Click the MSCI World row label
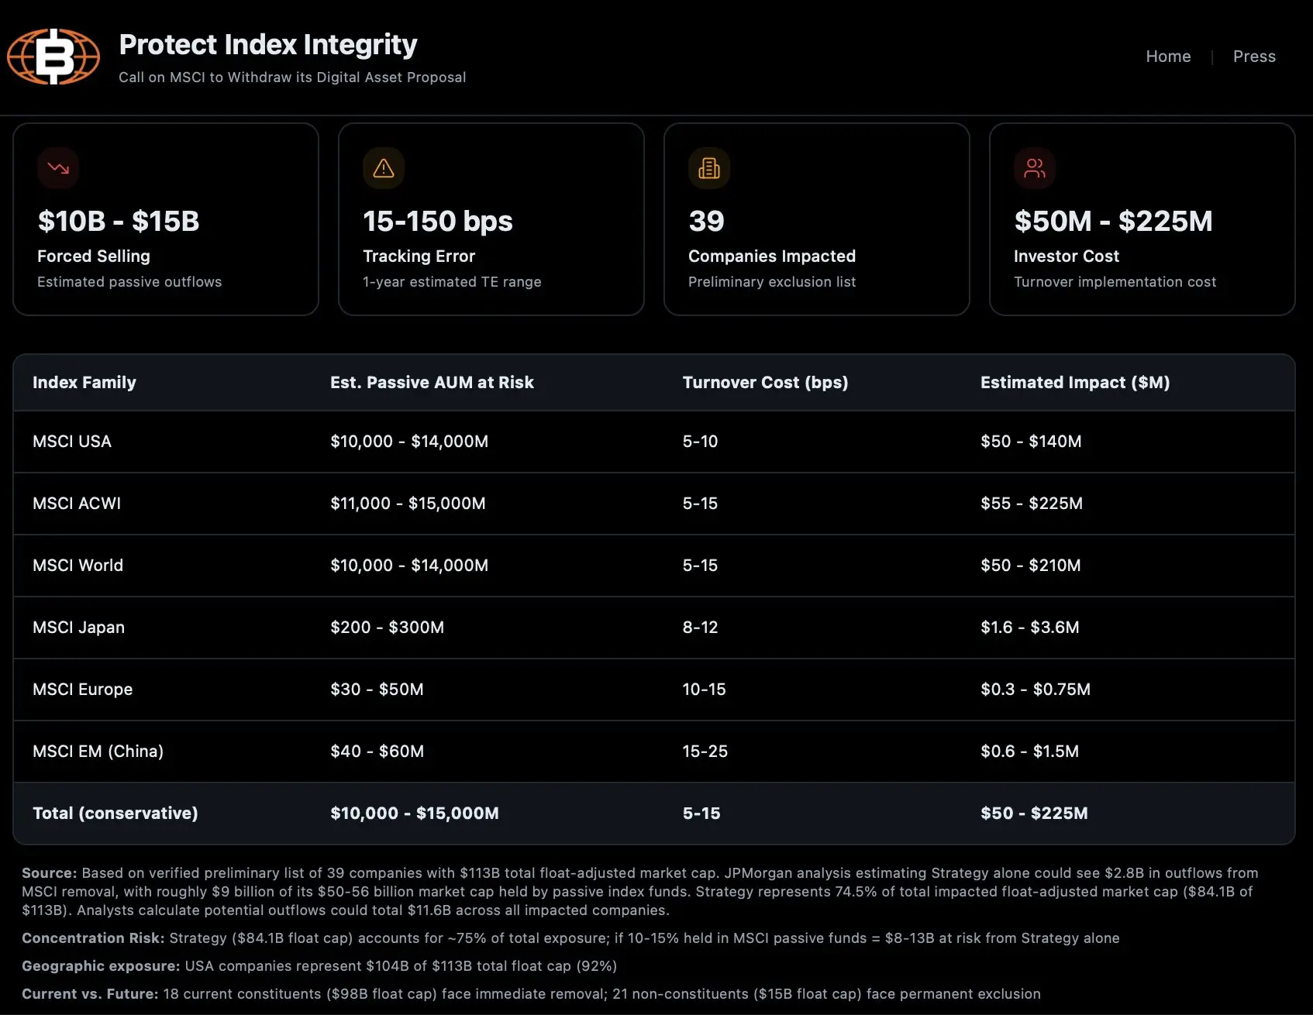Screen dimensions: 1313x1015 78,565
